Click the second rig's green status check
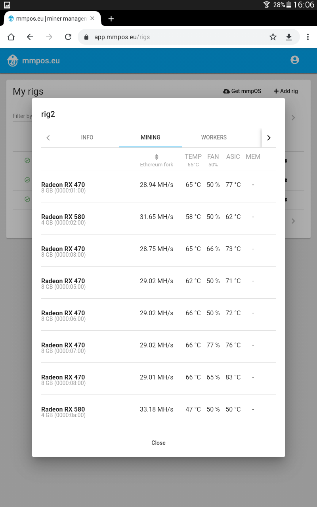 click(27, 180)
